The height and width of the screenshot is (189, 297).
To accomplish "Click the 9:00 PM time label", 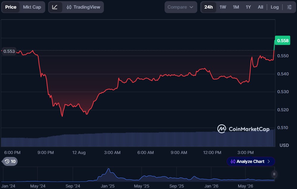I will tap(46, 153).
